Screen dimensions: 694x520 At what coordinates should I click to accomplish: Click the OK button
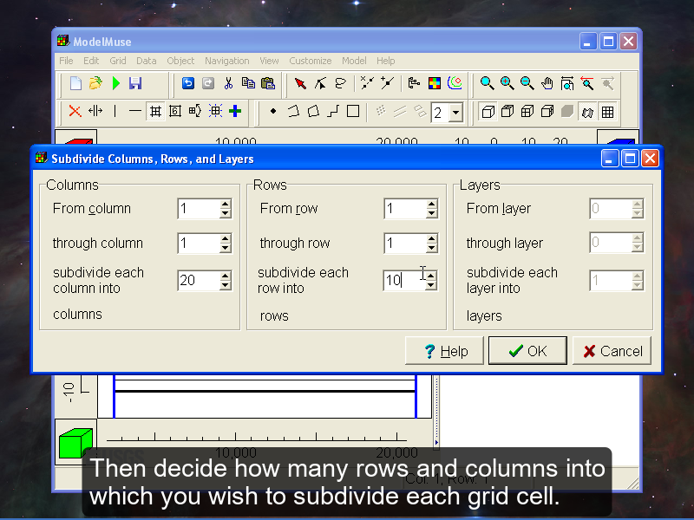527,351
